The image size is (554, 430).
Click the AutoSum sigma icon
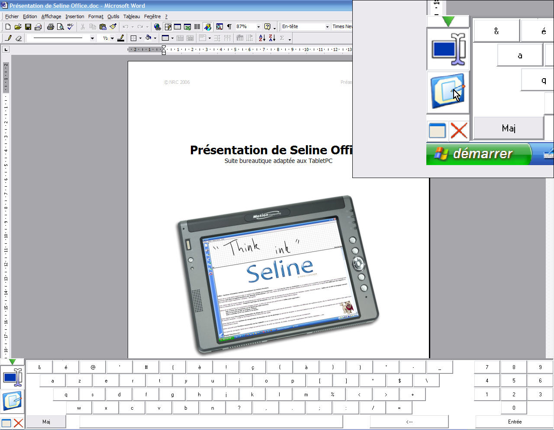point(282,38)
